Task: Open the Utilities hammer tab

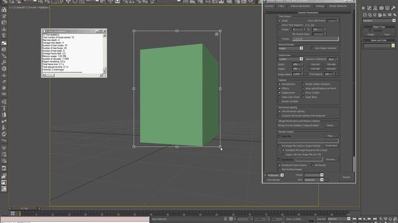Action: 394,8
